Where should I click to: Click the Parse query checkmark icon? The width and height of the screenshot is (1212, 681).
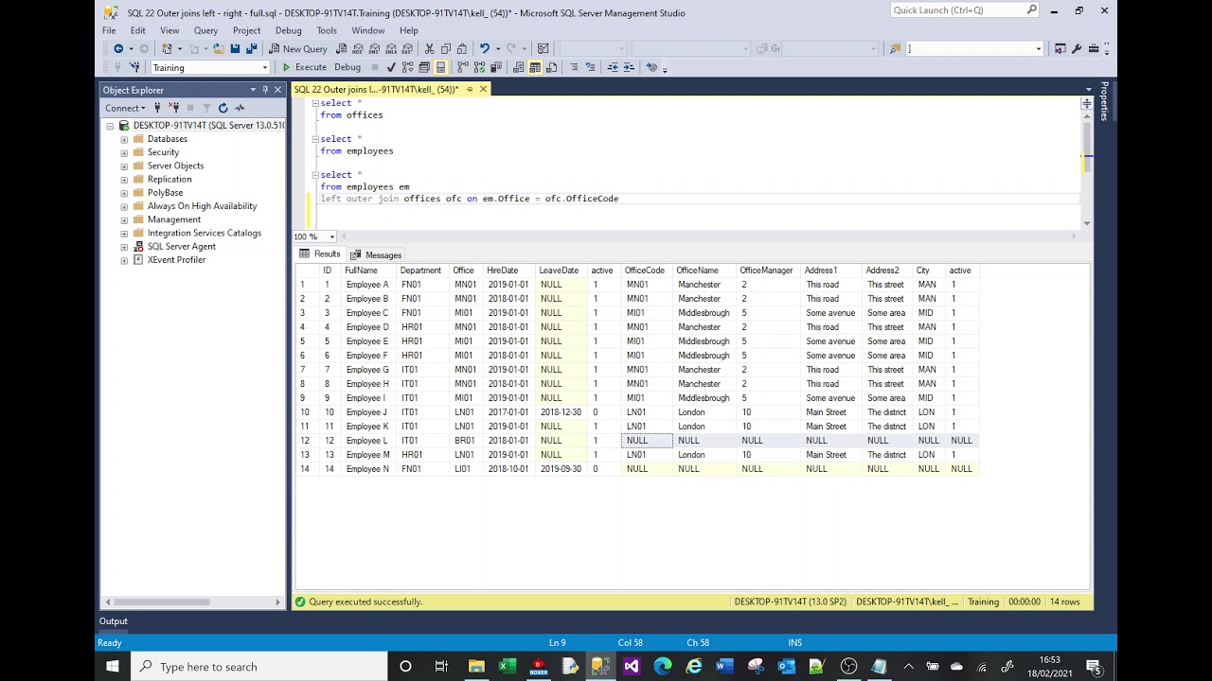391,67
